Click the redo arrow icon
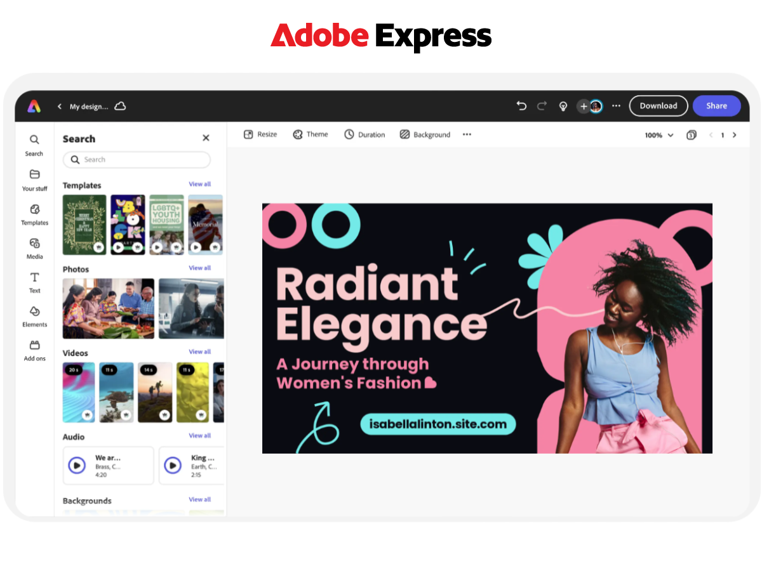This screenshot has height=571, width=762. (542, 106)
